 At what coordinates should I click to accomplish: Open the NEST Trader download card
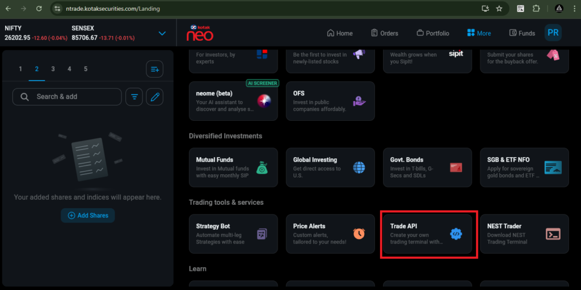click(524, 233)
